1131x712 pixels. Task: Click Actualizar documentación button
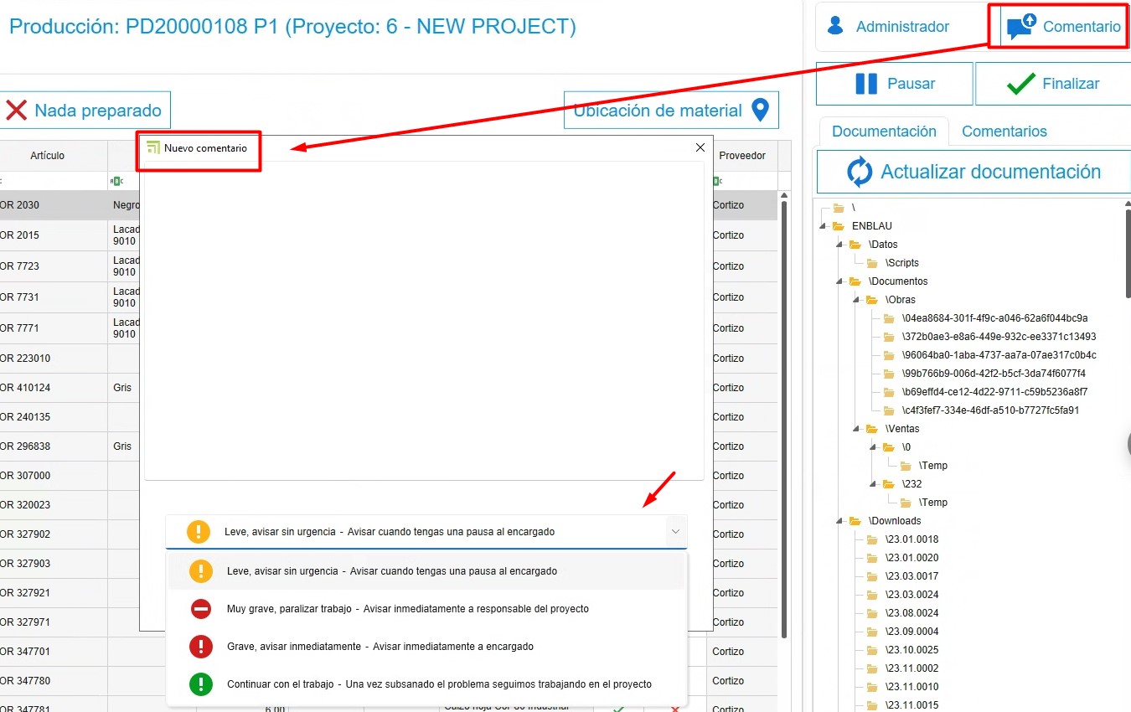(973, 172)
